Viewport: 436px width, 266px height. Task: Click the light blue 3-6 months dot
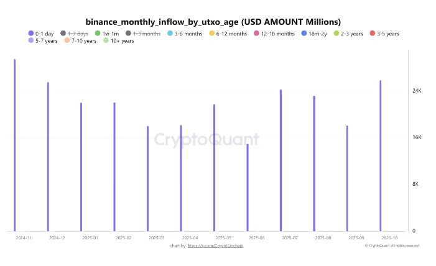[170, 34]
